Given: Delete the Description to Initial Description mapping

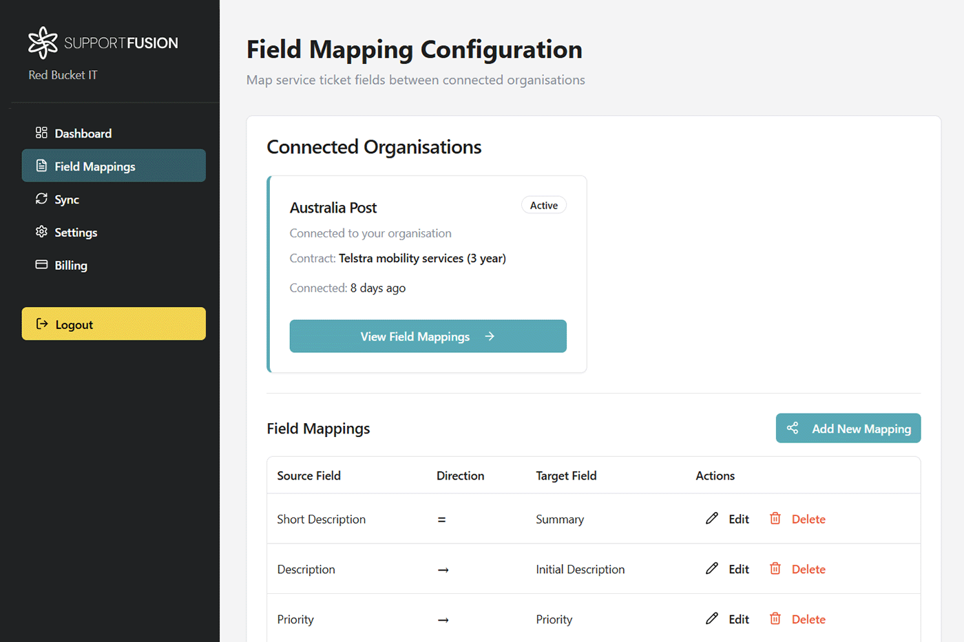Looking at the screenshot, I should coord(797,569).
